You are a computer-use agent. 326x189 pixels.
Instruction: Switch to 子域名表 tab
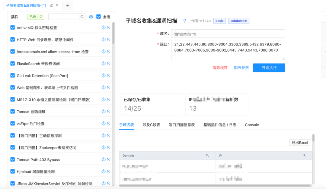click(126, 125)
